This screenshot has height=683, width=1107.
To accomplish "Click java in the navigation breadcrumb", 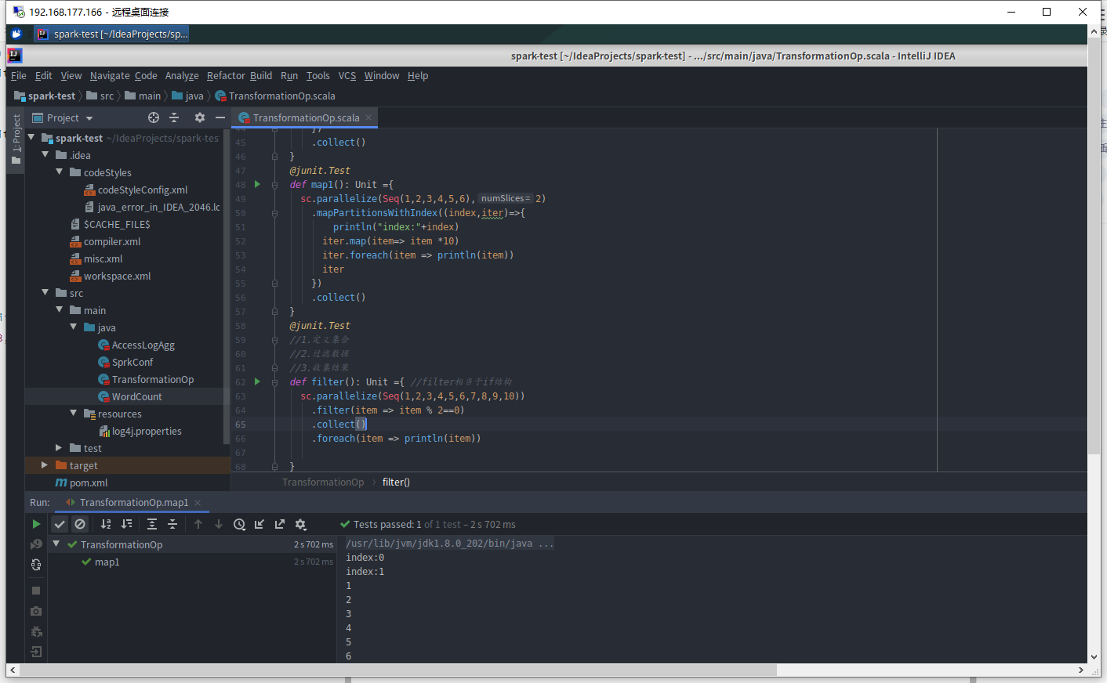I will [x=187, y=96].
